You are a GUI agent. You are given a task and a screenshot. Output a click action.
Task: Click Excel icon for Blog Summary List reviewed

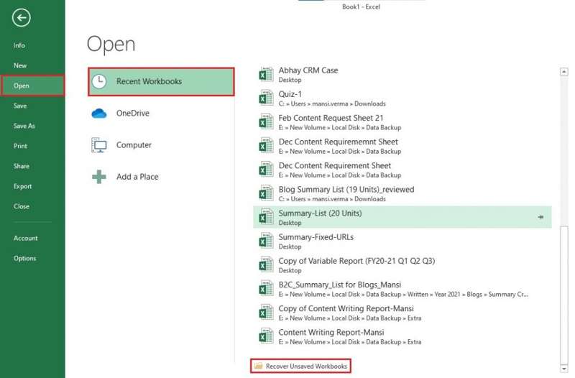(266, 193)
